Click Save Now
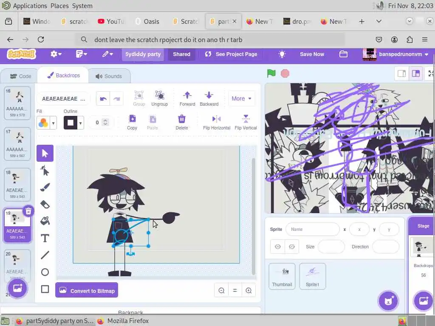The height and width of the screenshot is (326, 435). [x=312, y=54]
